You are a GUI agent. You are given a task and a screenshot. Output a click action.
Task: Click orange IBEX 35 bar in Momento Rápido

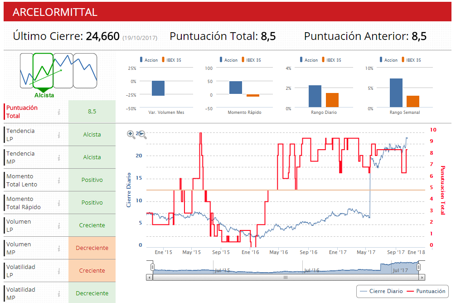(253, 95)
